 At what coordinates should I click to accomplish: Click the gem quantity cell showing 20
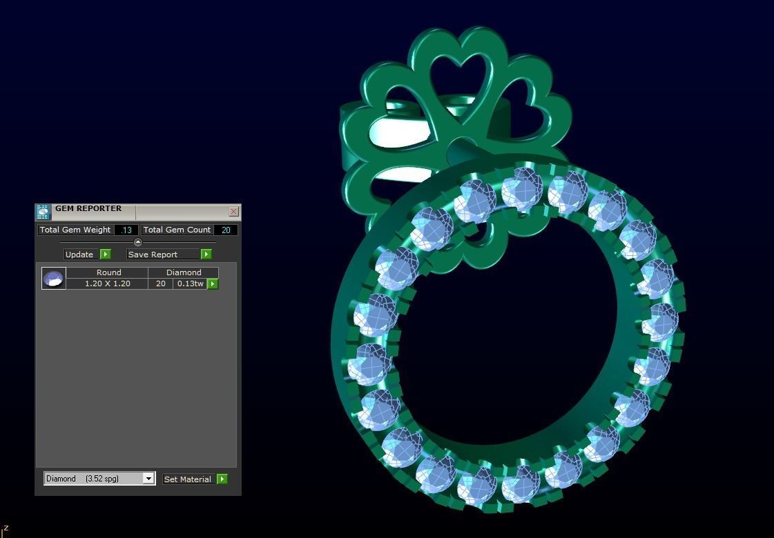161,283
